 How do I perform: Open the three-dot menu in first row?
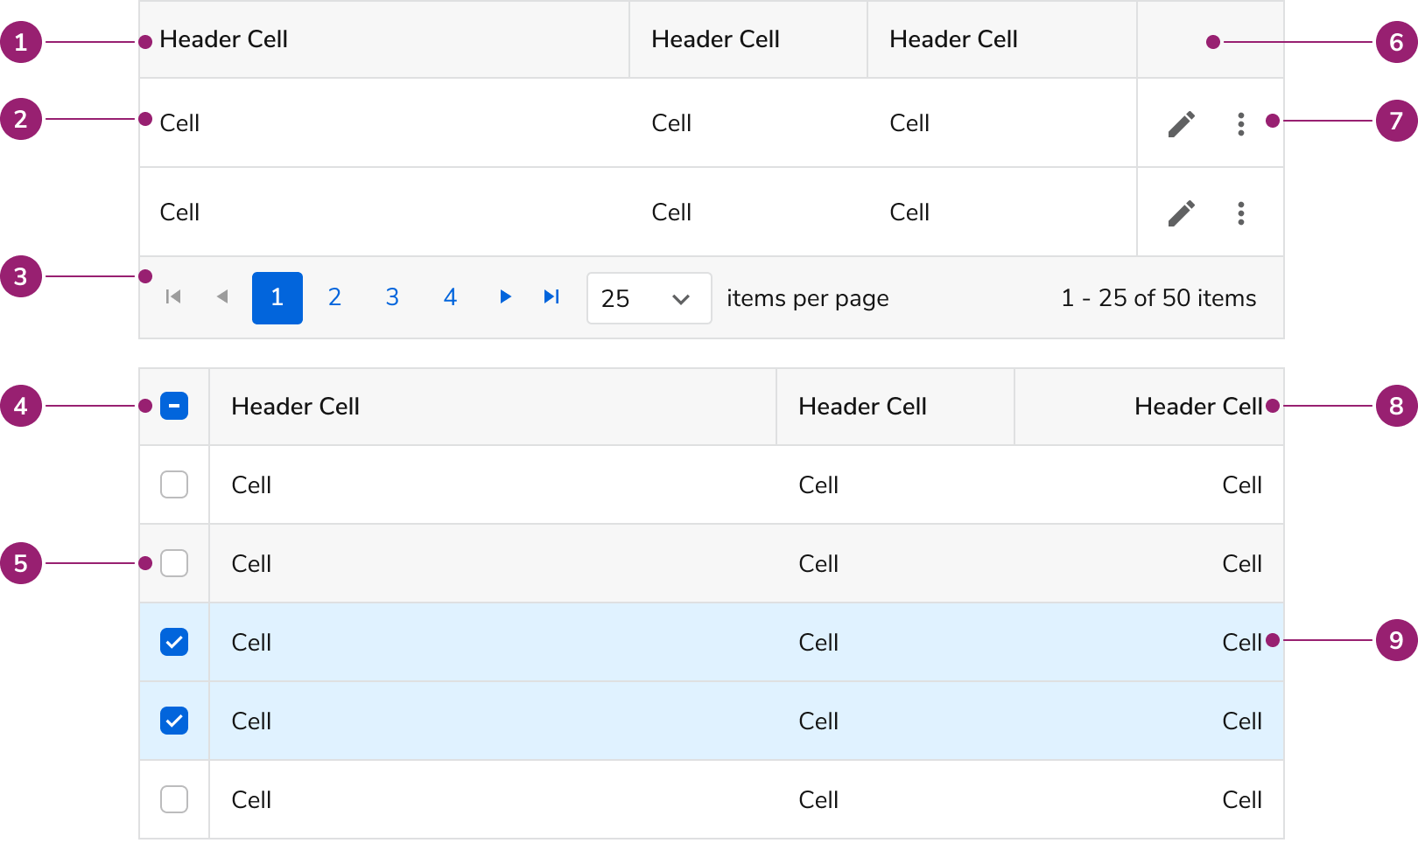pyautogui.click(x=1240, y=124)
